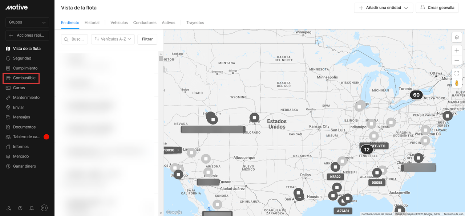Select the K5822 vehicle label
The image size is (465, 216).
coord(335,177)
